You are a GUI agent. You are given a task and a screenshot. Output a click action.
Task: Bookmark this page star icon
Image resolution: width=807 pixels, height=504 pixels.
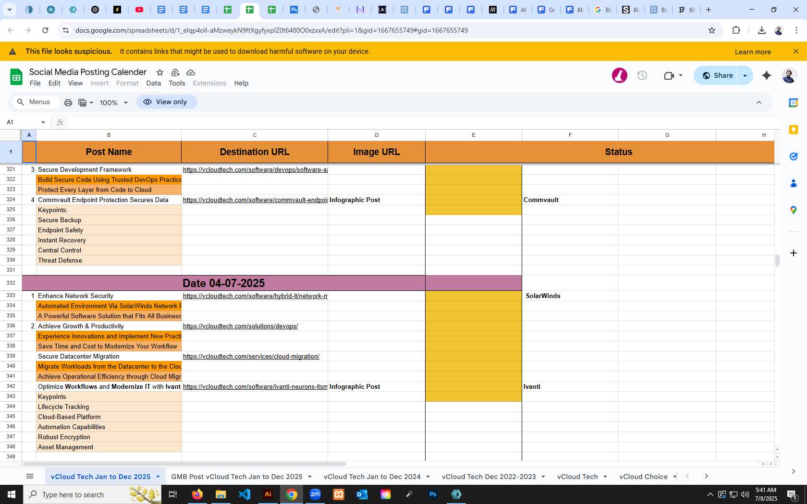point(712,30)
